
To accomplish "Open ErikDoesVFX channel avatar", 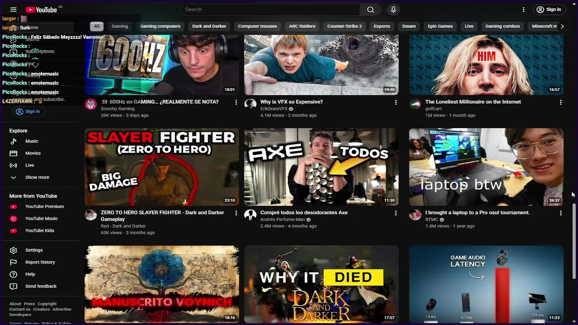I will (250, 104).
